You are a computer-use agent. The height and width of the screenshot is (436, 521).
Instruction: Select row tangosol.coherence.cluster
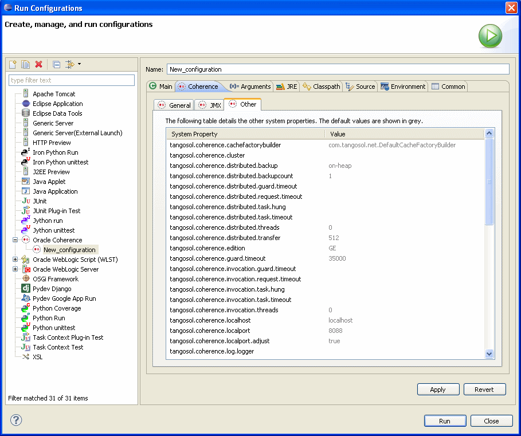[326, 155]
